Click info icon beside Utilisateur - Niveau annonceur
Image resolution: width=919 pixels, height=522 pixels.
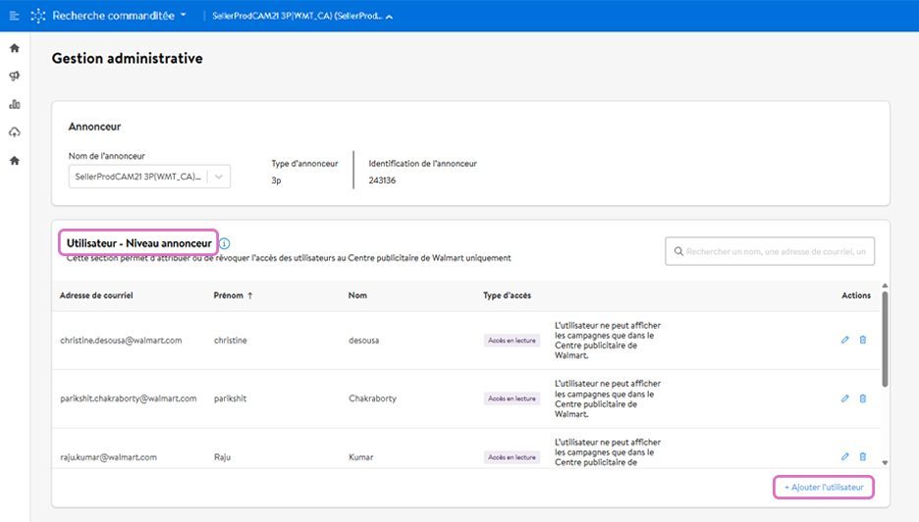pyautogui.click(x=224, y=243)
